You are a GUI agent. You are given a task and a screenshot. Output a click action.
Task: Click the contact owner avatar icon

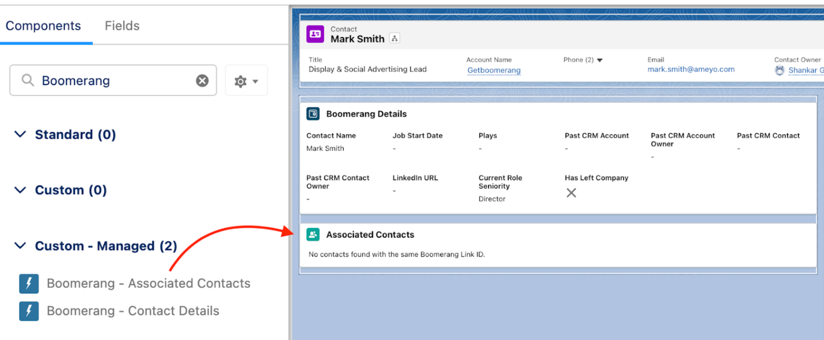point(780,70)
